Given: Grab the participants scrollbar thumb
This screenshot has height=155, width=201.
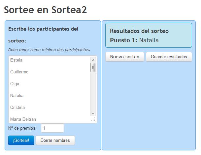Looking at the screenshot, I should coord(93,67).
